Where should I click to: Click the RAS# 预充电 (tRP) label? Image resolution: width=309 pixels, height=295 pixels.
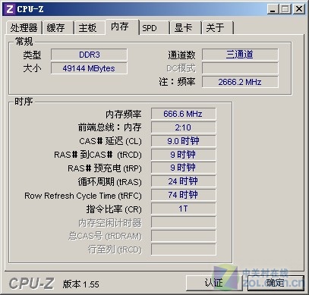click(105, 168)
